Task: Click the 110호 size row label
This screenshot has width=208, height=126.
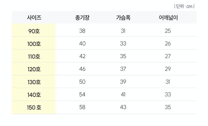Action: (x=34, y=57)
